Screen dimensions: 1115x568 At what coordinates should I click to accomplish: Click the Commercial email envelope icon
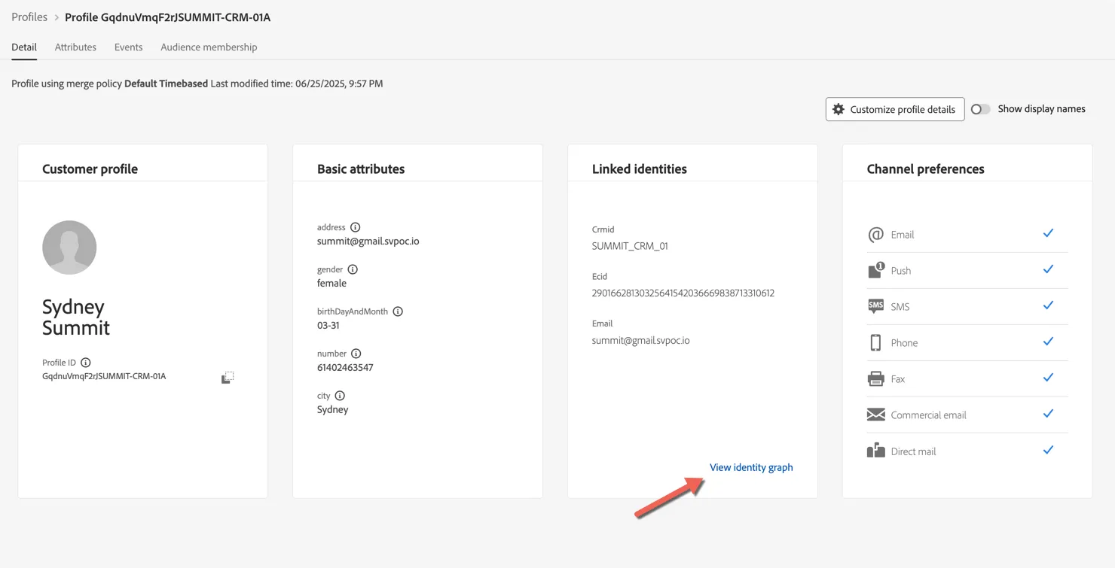[875, 415]
